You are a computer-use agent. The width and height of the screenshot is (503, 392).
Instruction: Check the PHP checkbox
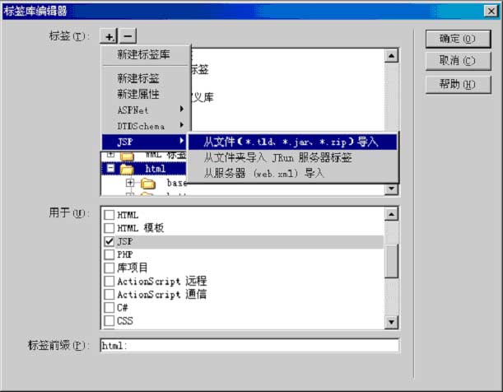click(109, 254)
